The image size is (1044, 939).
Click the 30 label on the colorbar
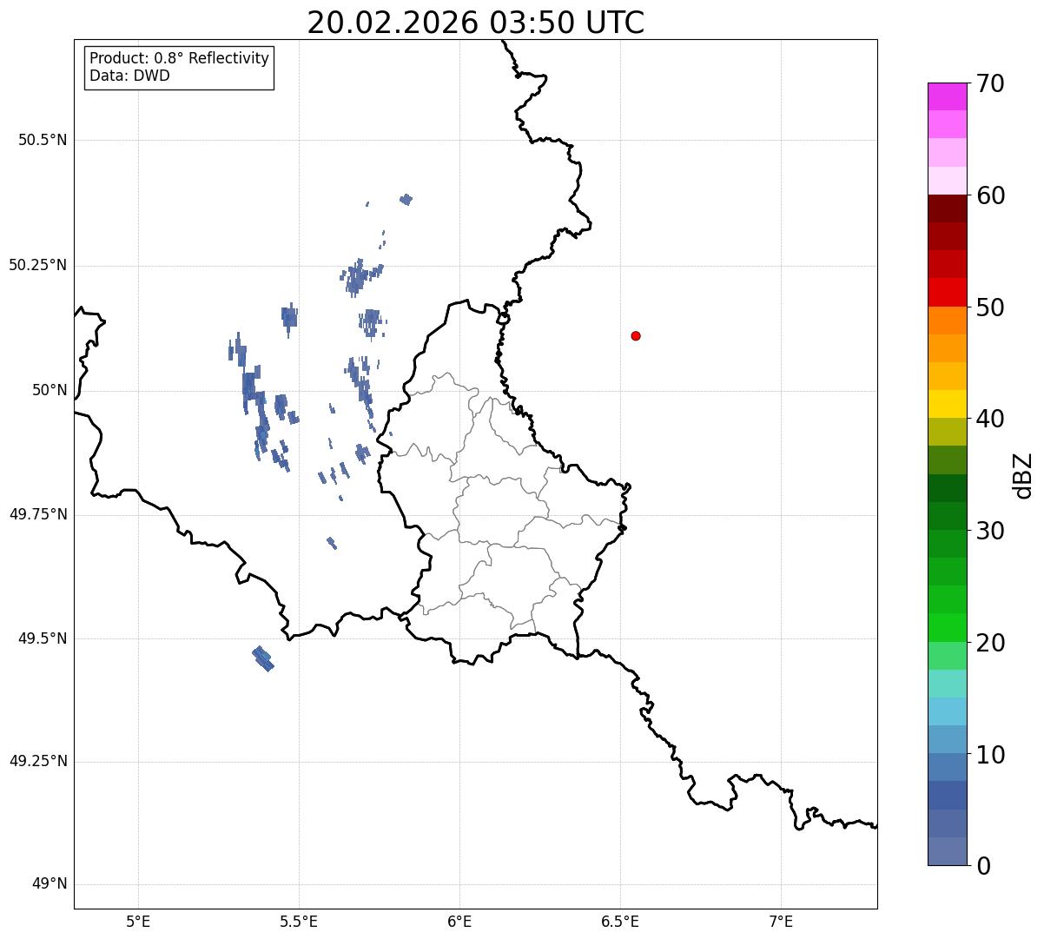[x=990, y=531]
